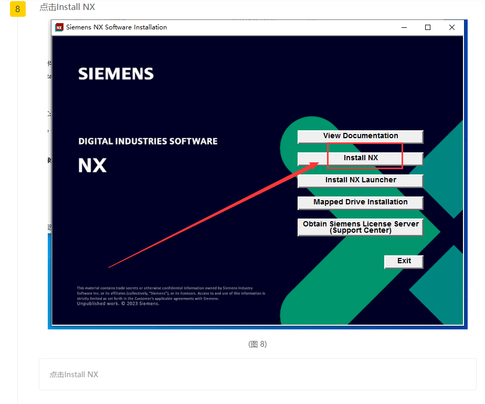Open View Documentation in NX installer

361,137
